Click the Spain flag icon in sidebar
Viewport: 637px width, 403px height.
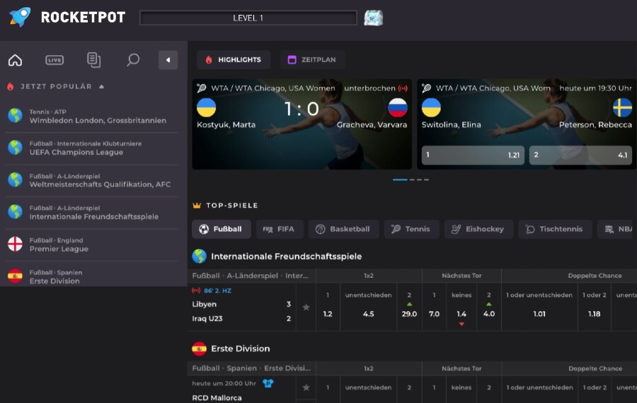click(15, 276)
